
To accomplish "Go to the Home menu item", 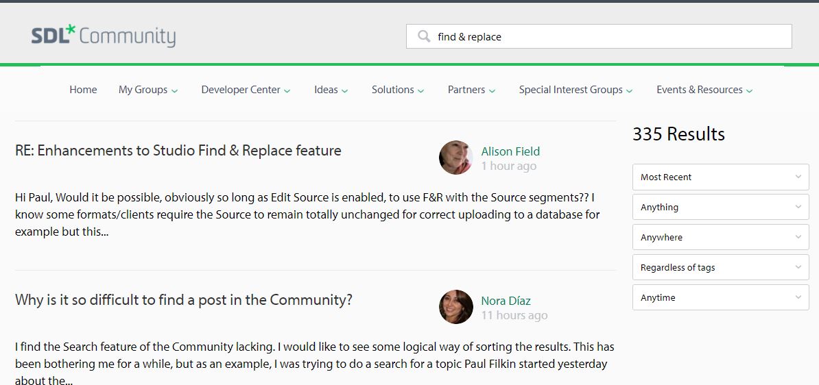I will pos(83,90).
